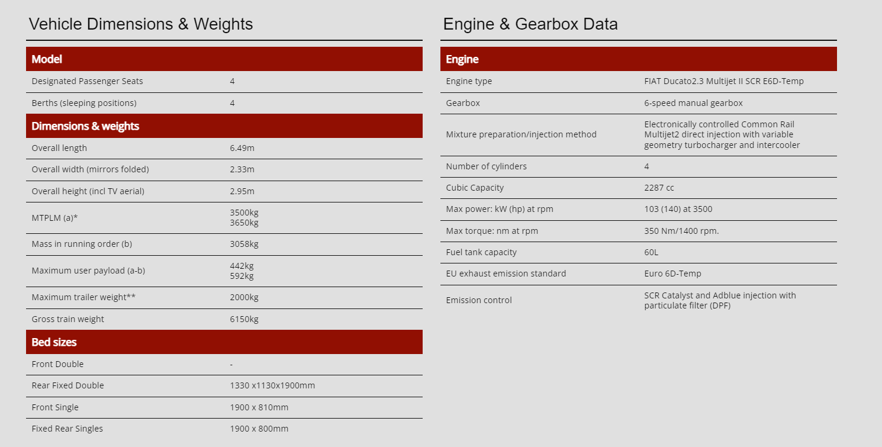Click the '6150kg' gross train value
Viewport: 882px width, 447px height.
pos(244,319)
